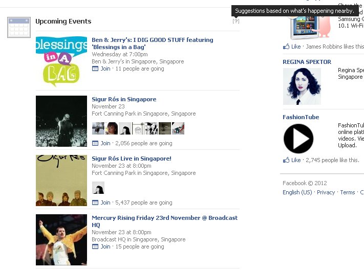The image size is (364, 270).
Task: Change language via English (US) link
Action: (297, 192)
